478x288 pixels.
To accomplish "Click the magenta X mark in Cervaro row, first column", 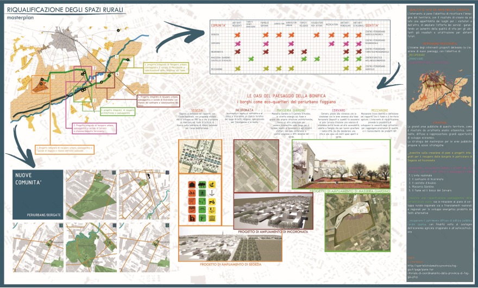I will tap(237, 42).
